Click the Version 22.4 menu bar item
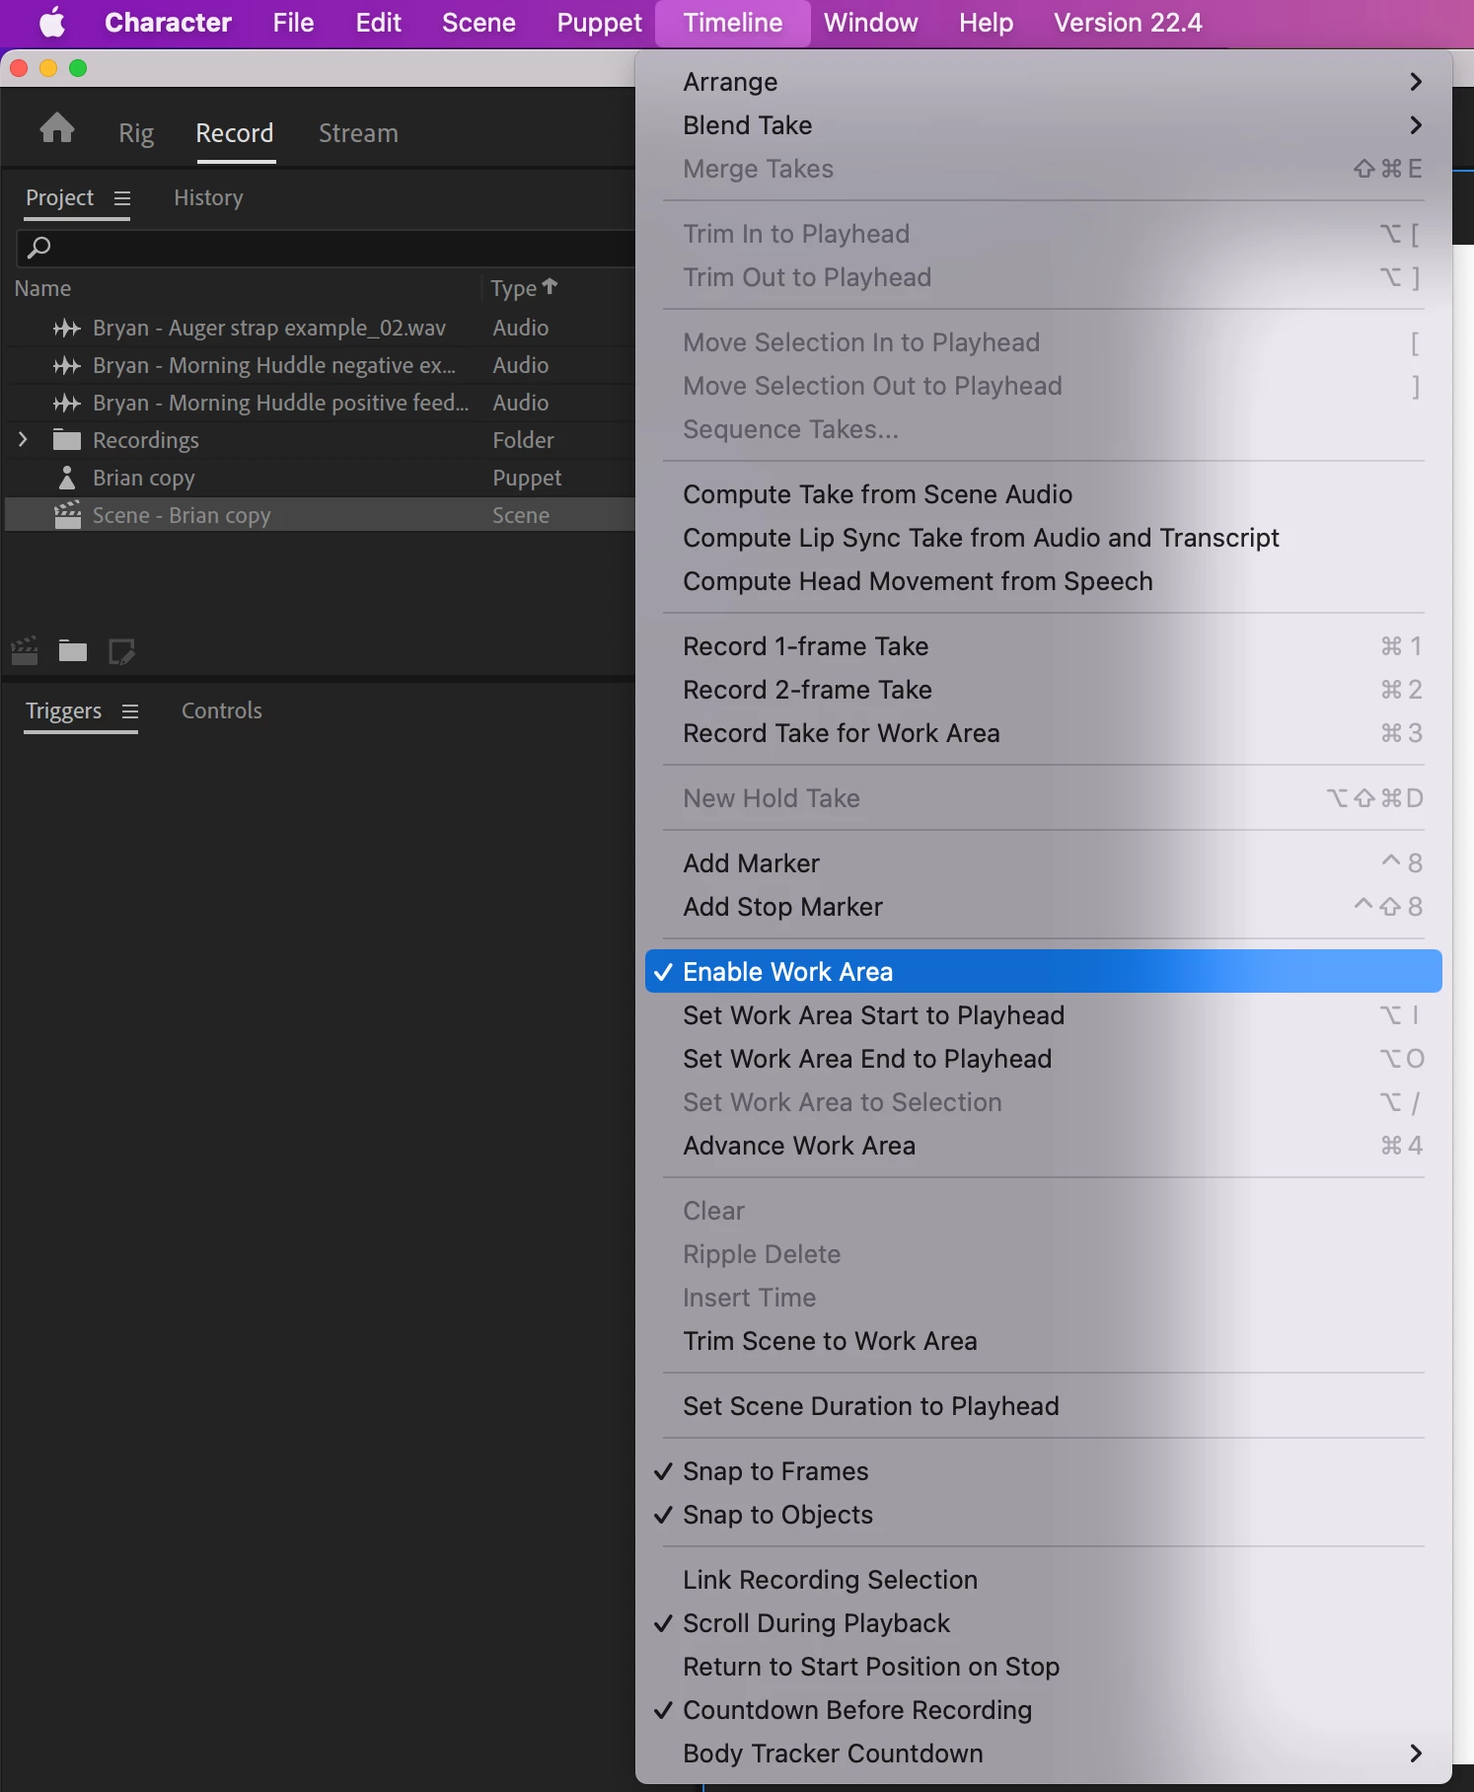 (x=1128, y=22)
